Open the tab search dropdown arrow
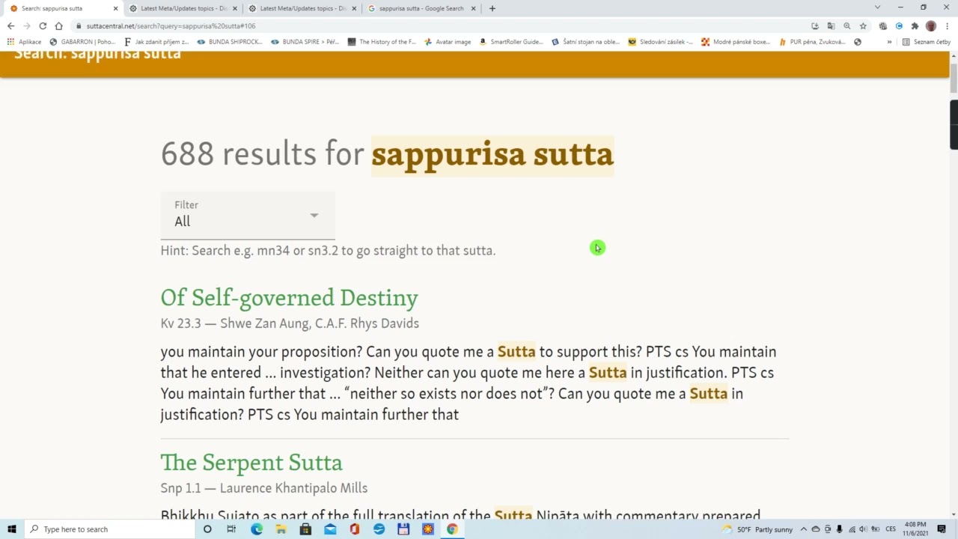 tap(877, 7)
